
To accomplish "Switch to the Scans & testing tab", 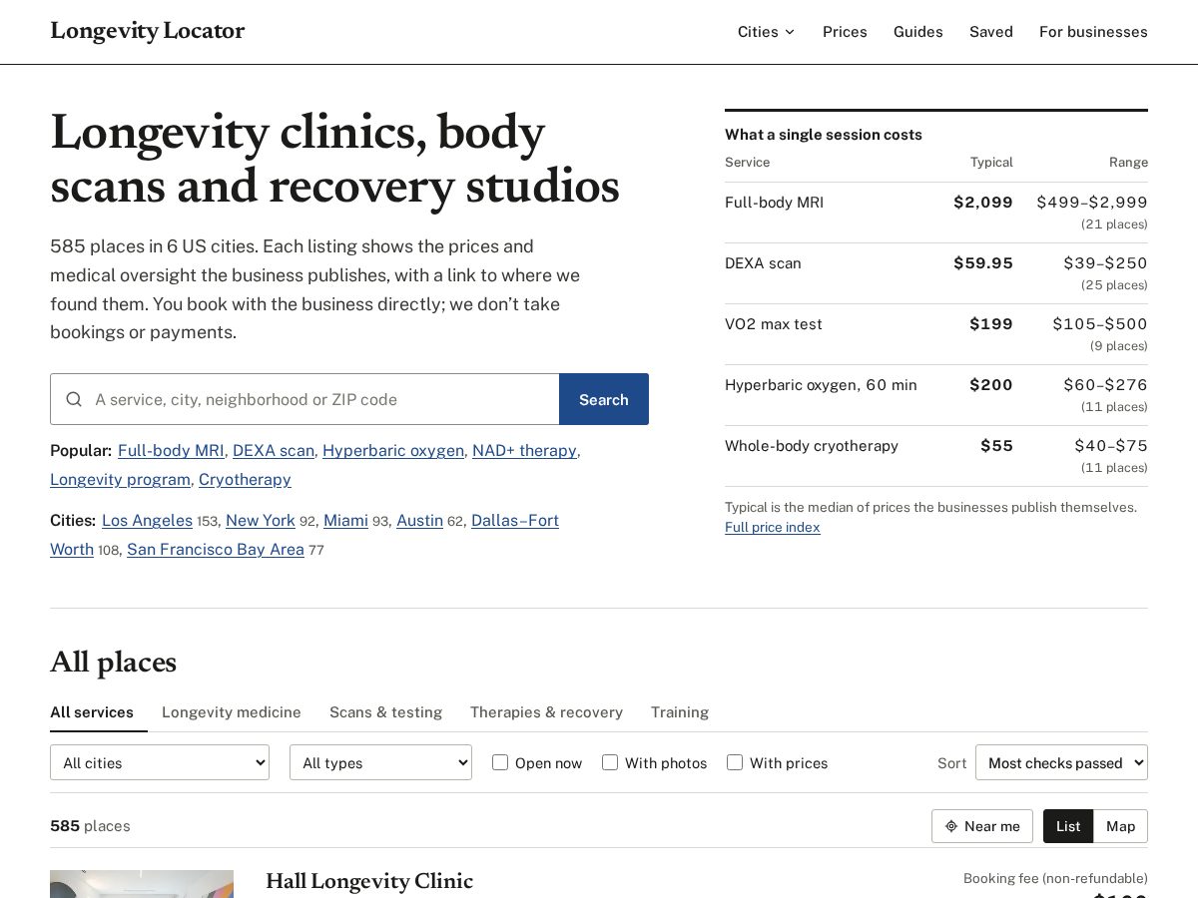I will pos(385,712).
